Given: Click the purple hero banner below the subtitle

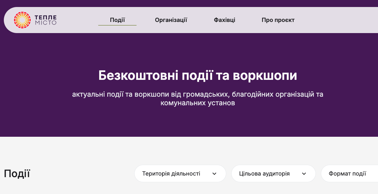Looking at the screenshot, I should click(x=197, y=122).
